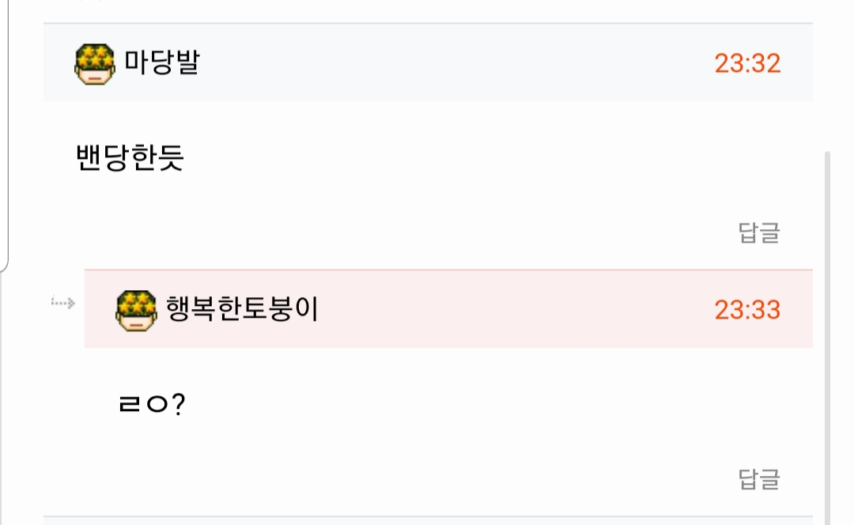This screenshot has height=525, width=854.
Task: Click 행복한토붕이's helmet avatar icon
Action: click(137, 309)
